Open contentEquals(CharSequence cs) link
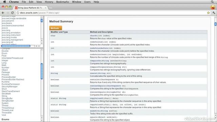The width and height of the screenshot is (217, 122). coord(108,86)
